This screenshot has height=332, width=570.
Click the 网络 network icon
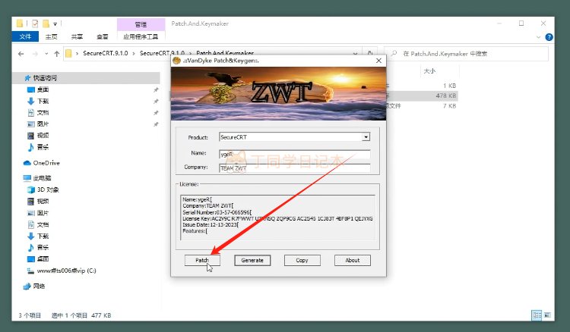28,286
